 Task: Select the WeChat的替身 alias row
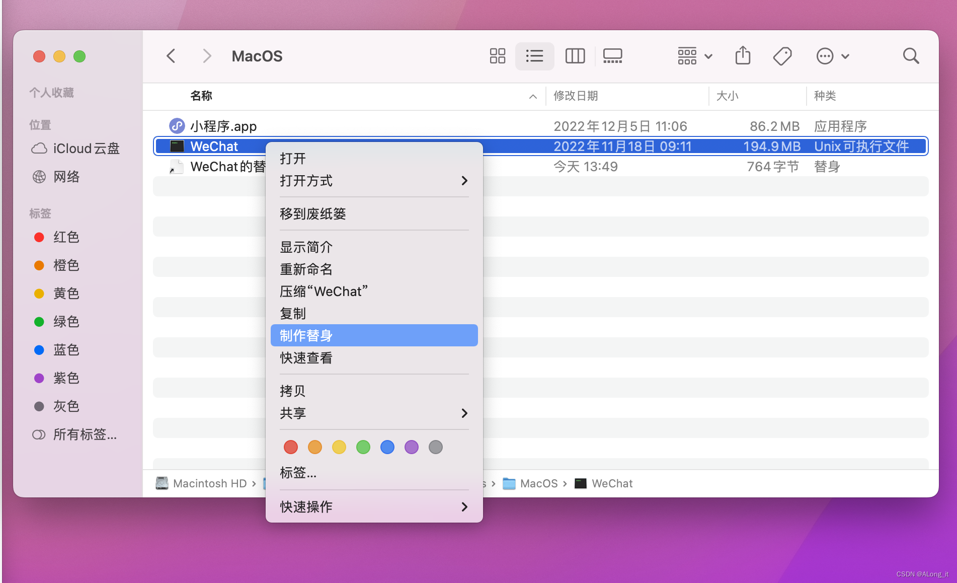tap(540, 167)
